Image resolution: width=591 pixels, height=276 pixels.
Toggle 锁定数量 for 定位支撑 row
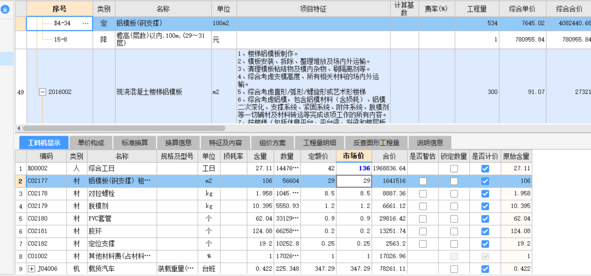(454, 244)
